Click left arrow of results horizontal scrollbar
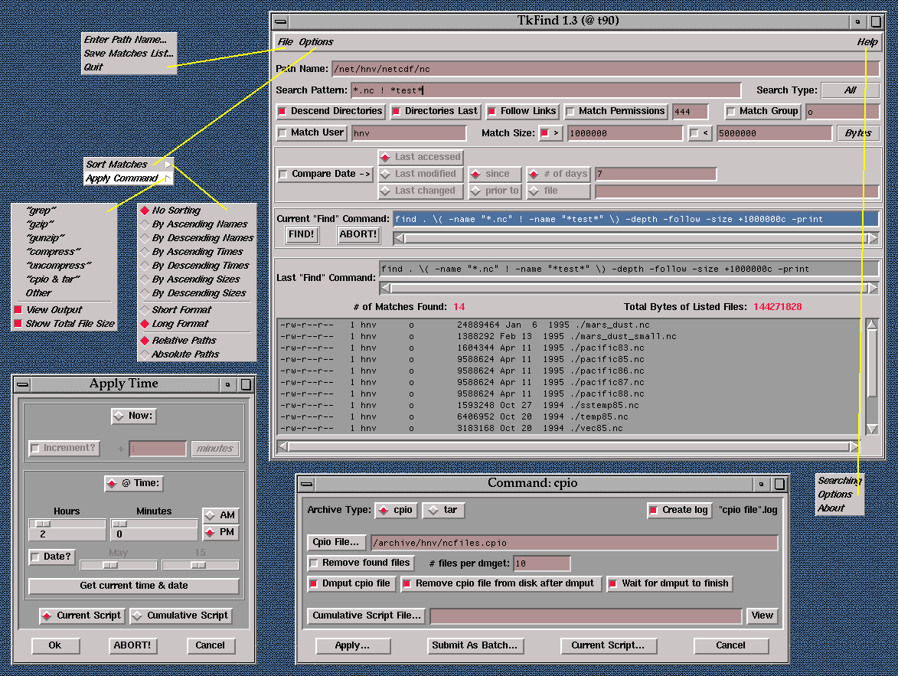The image size is (898, 676). [283, 446]
